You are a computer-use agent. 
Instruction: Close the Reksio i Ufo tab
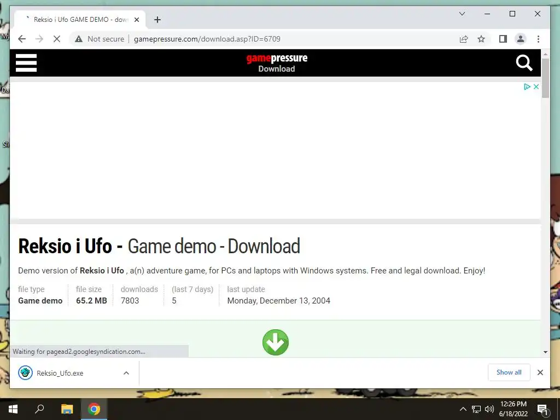[x=136, y=20]
